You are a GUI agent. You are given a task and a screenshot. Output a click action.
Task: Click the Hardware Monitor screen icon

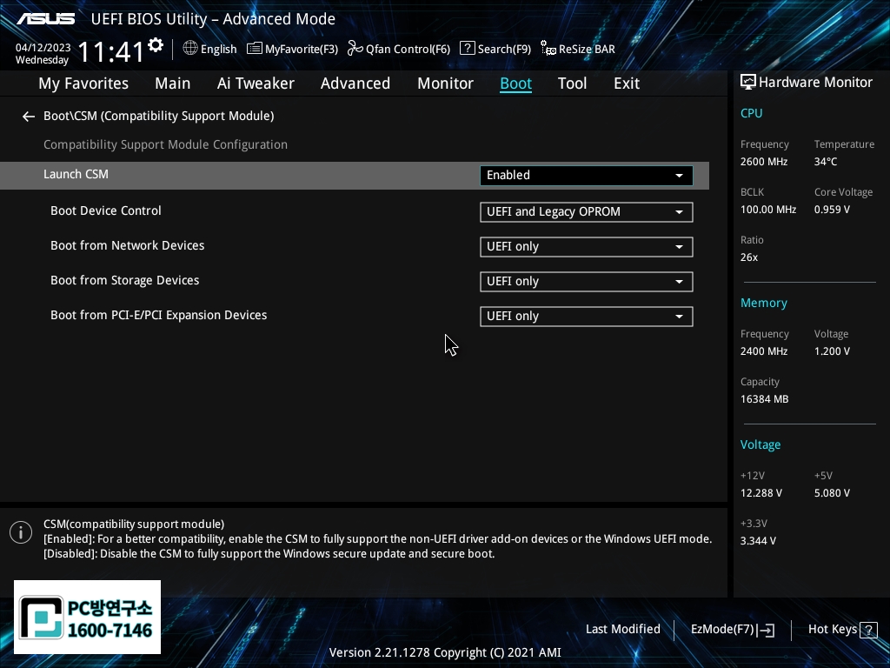[748, 83]
